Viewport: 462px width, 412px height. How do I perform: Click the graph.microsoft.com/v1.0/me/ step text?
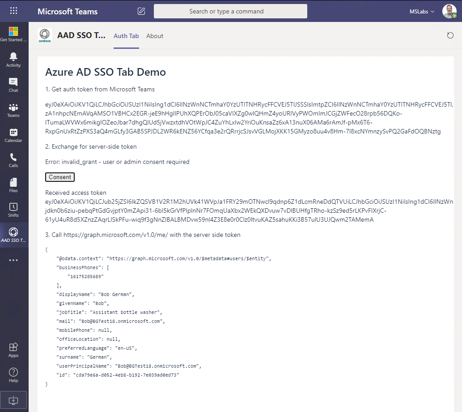coord(143,235)
